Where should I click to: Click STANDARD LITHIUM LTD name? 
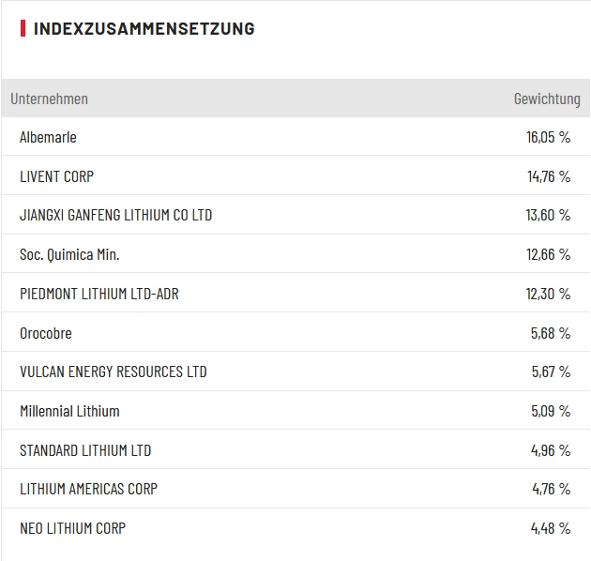(x=85, y=450)
